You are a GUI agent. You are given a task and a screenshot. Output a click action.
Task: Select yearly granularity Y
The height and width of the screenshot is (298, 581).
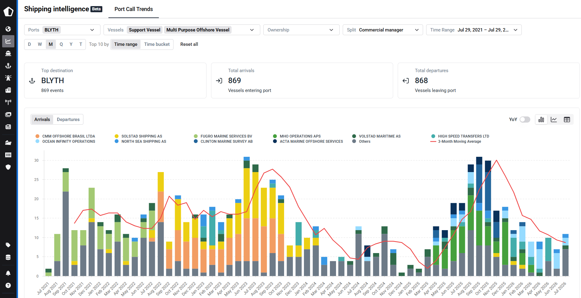pyautogui.click(x=71, y=44)
